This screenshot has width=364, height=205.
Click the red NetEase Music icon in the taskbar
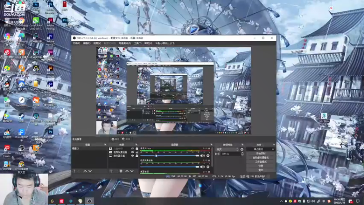(x=61, y=201)
